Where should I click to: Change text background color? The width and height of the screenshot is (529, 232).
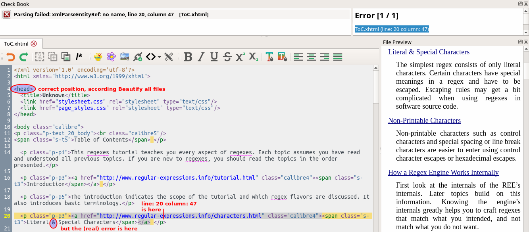point(283,57)
